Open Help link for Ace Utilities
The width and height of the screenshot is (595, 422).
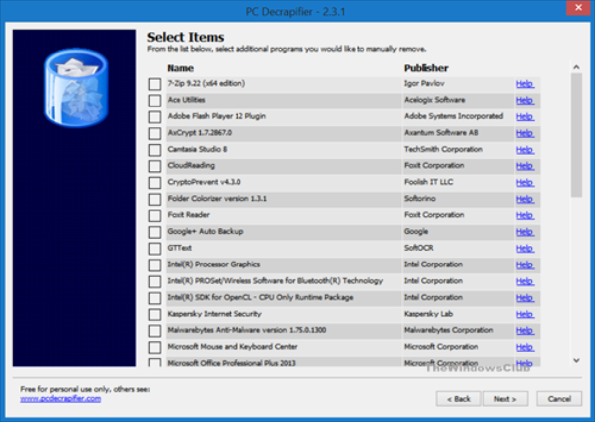[525, 101]
